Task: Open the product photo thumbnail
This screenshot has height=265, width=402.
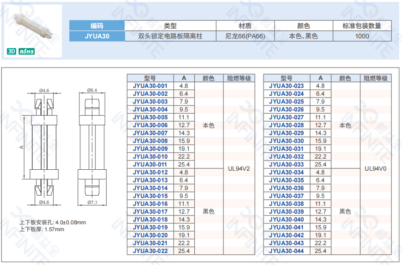Action: click(32, 26)
